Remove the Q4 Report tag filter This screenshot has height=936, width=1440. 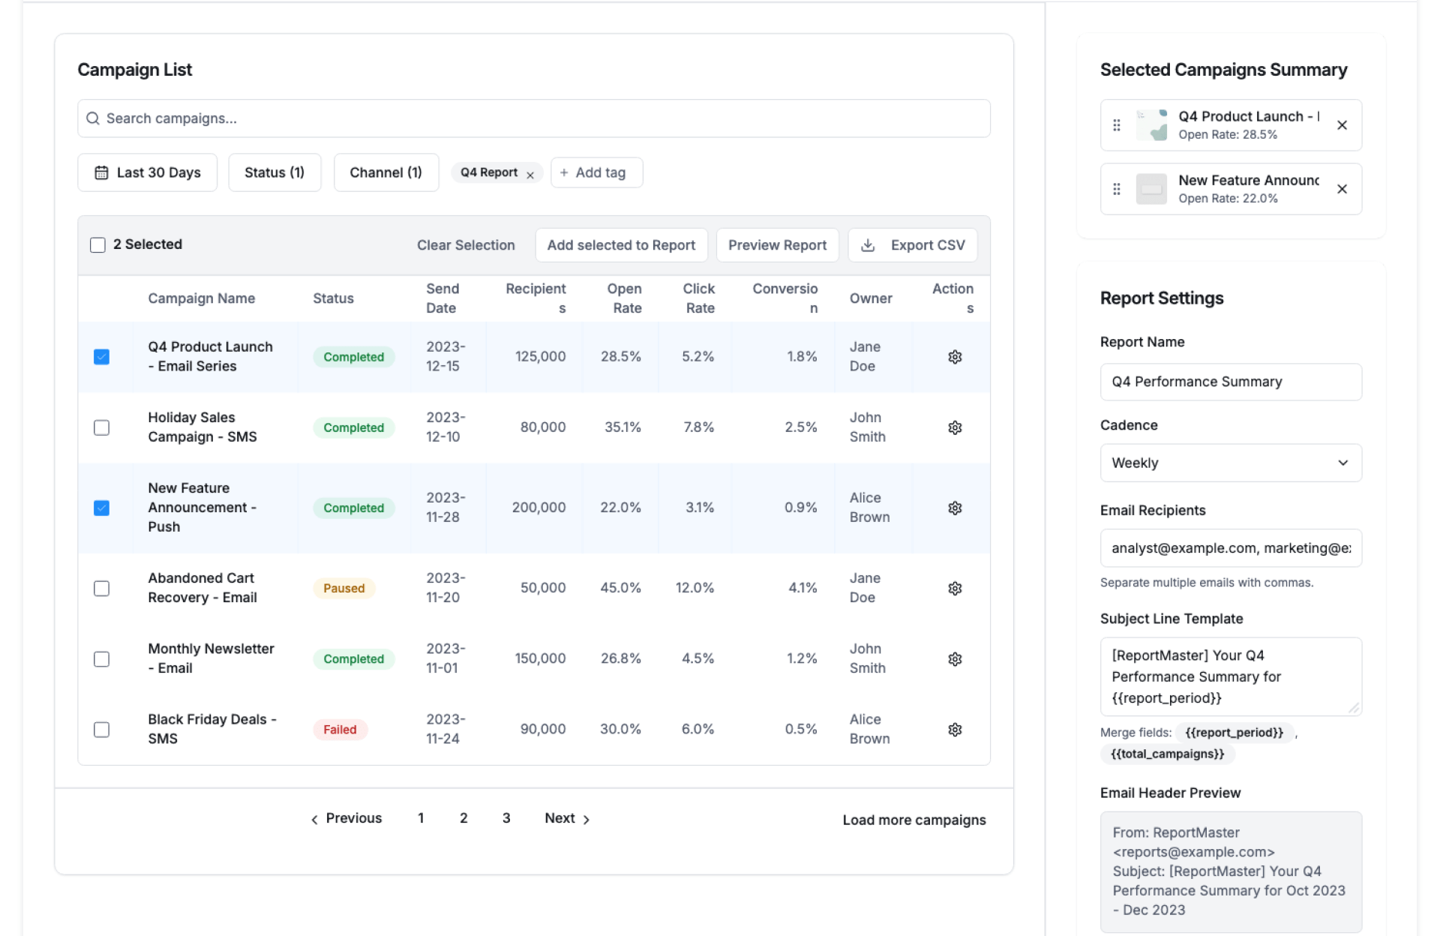coord(530,175)
